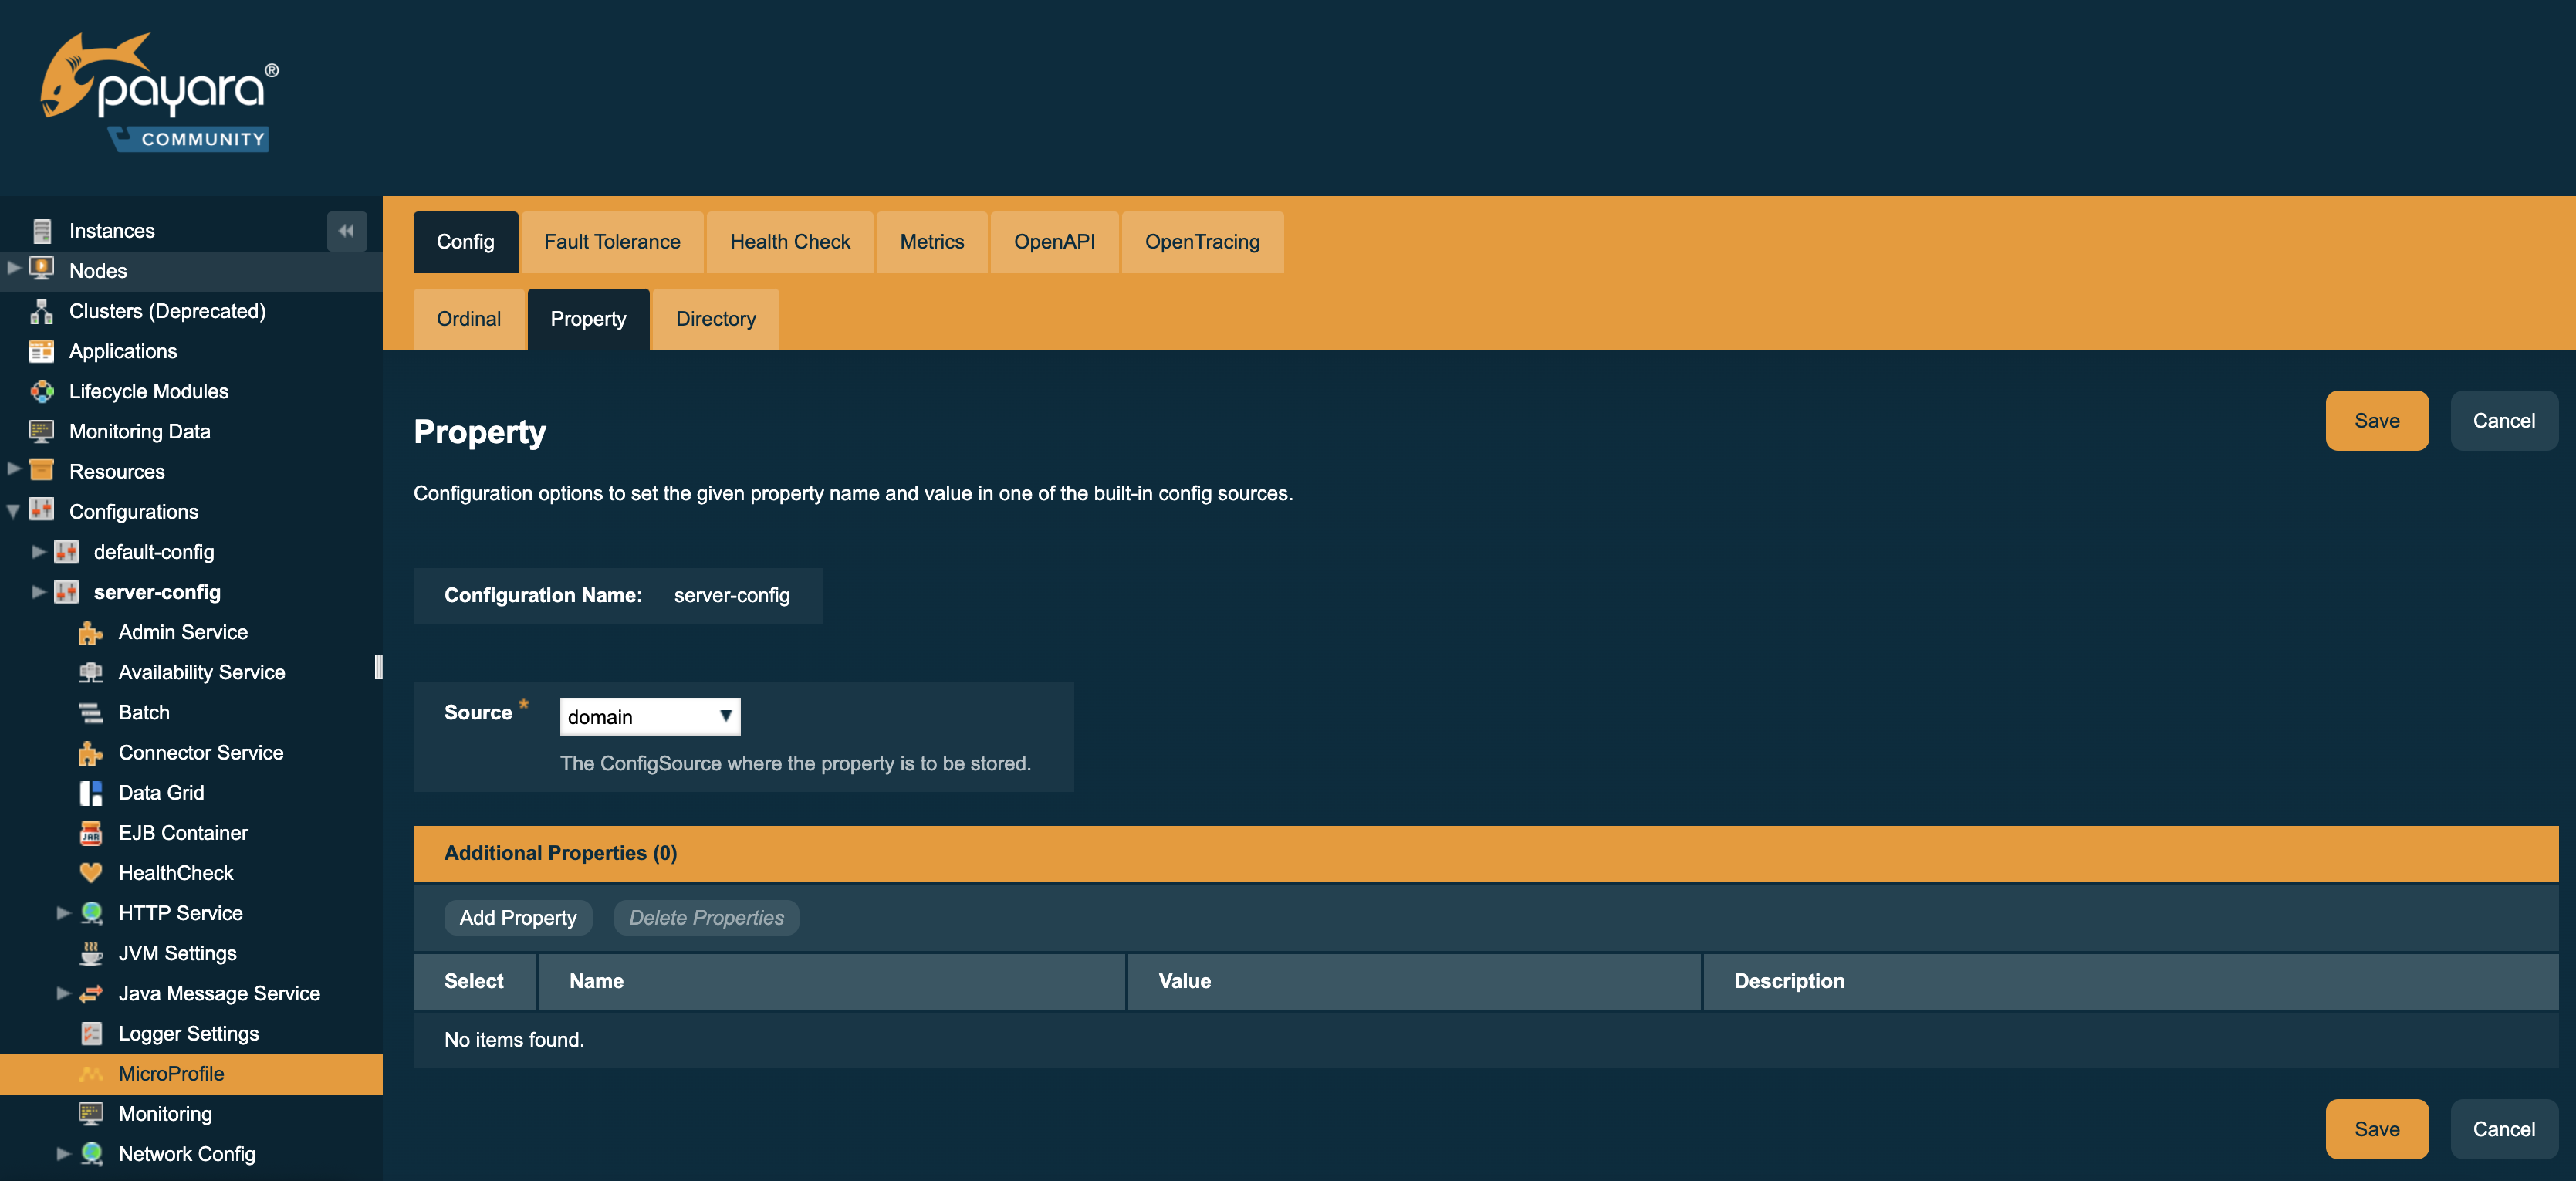
Task: Click the Nodes sidebar icon
Action: (42, 269)
